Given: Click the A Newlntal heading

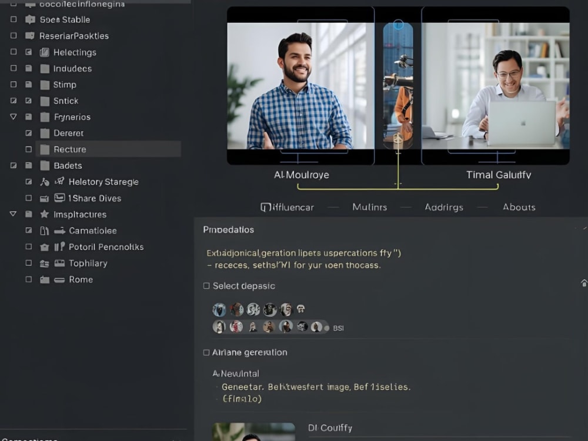Looking at the screenshot, I should tap(236, 373).
